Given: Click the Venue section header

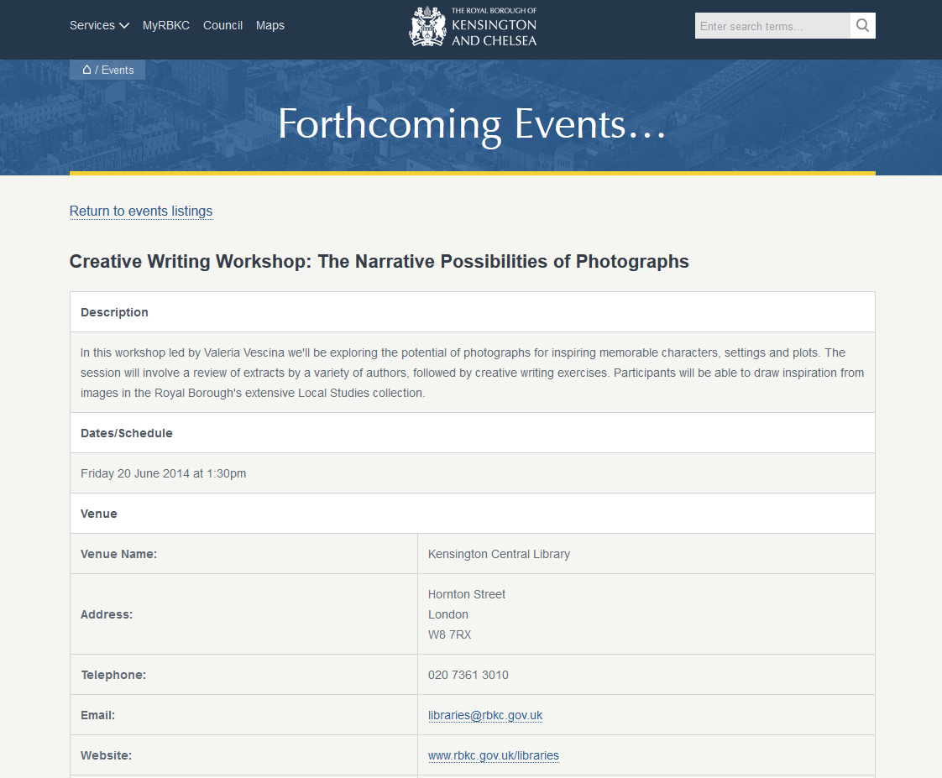Looking at the screenshot, I should click(99, 514).
